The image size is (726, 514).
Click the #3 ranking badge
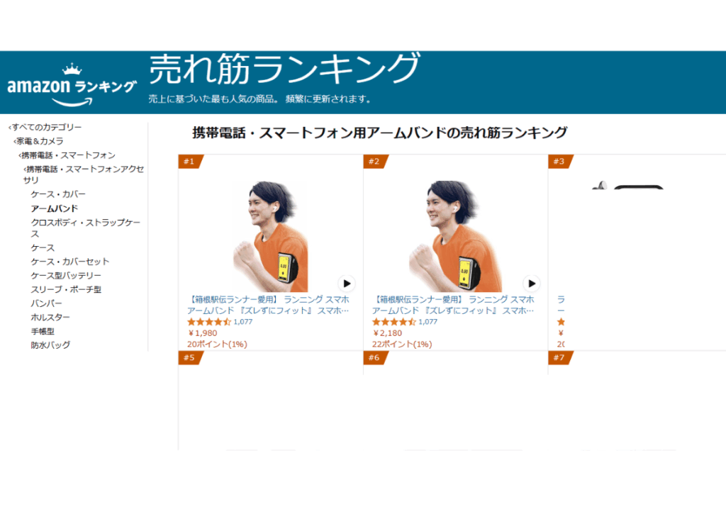[561, 162]
